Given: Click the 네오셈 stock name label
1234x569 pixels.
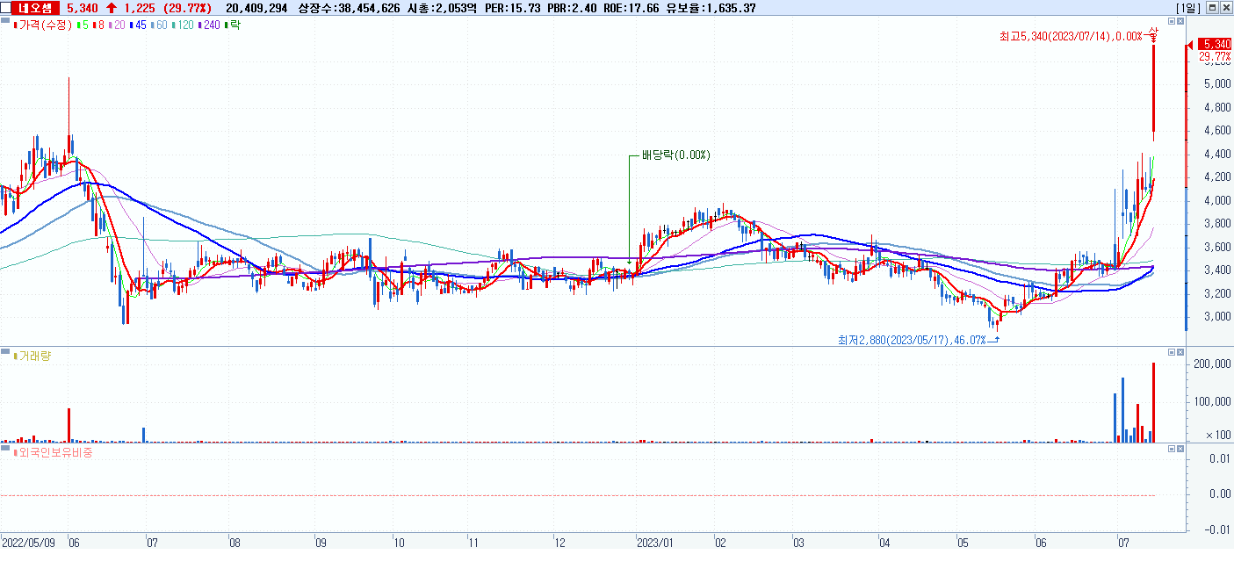Looking at the screenshot, I should (35, 8).
